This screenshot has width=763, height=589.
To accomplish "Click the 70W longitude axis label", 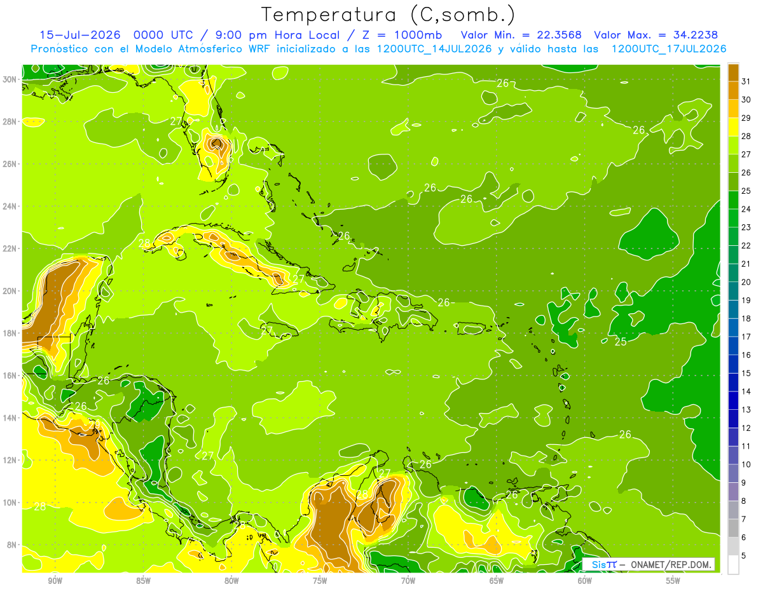I will click(408, 581).
